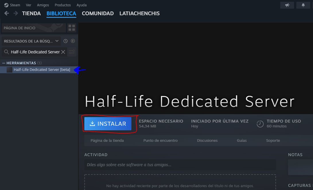Click ESPACIO NECESARIO 54,34 MB text
Screen dimensions: 313x190
tap(161, 123)
